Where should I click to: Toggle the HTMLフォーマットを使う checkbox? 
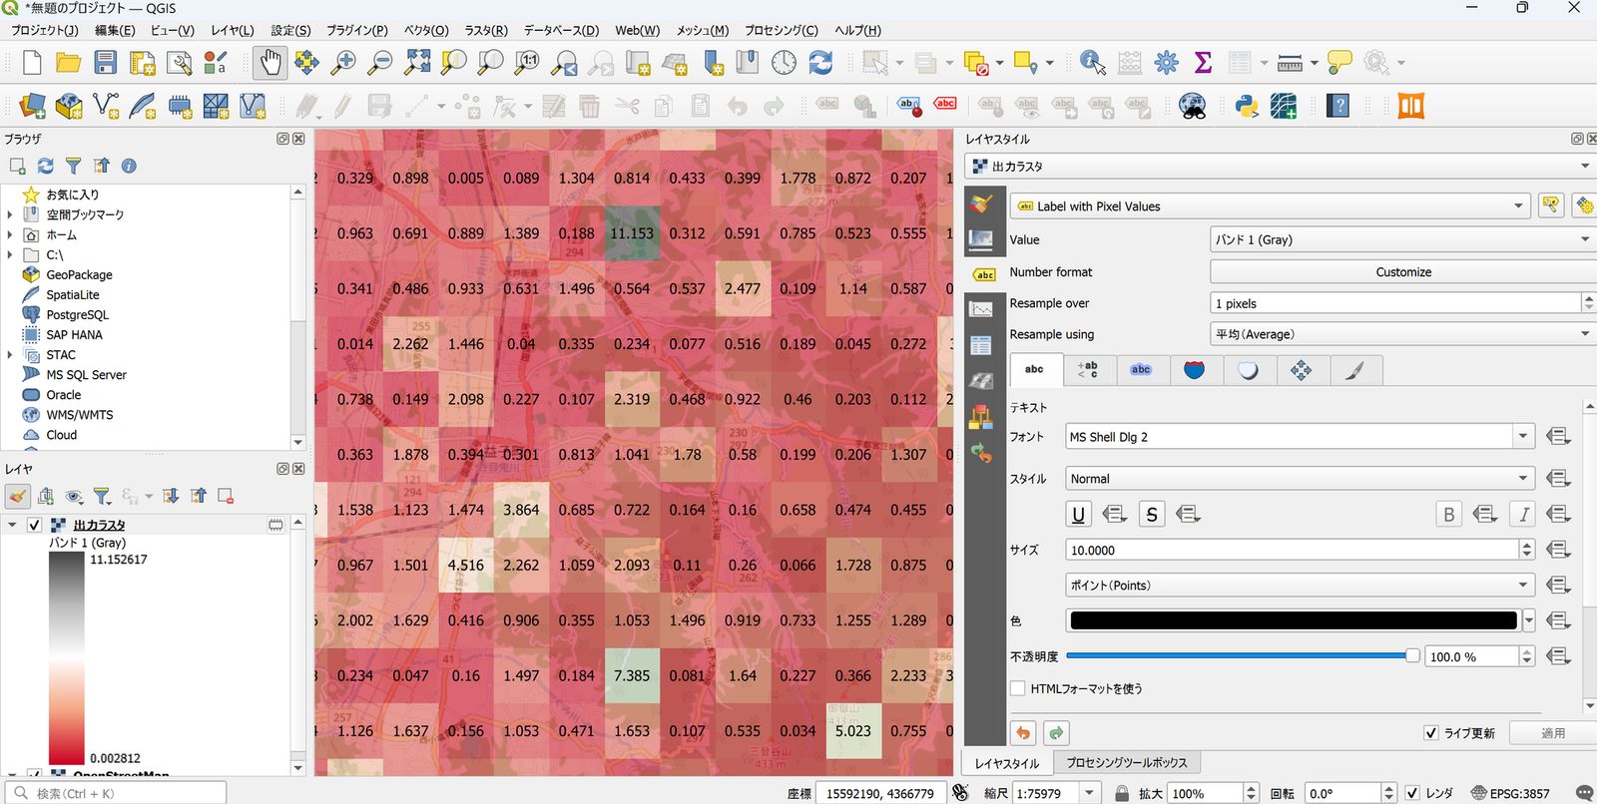1018,688
